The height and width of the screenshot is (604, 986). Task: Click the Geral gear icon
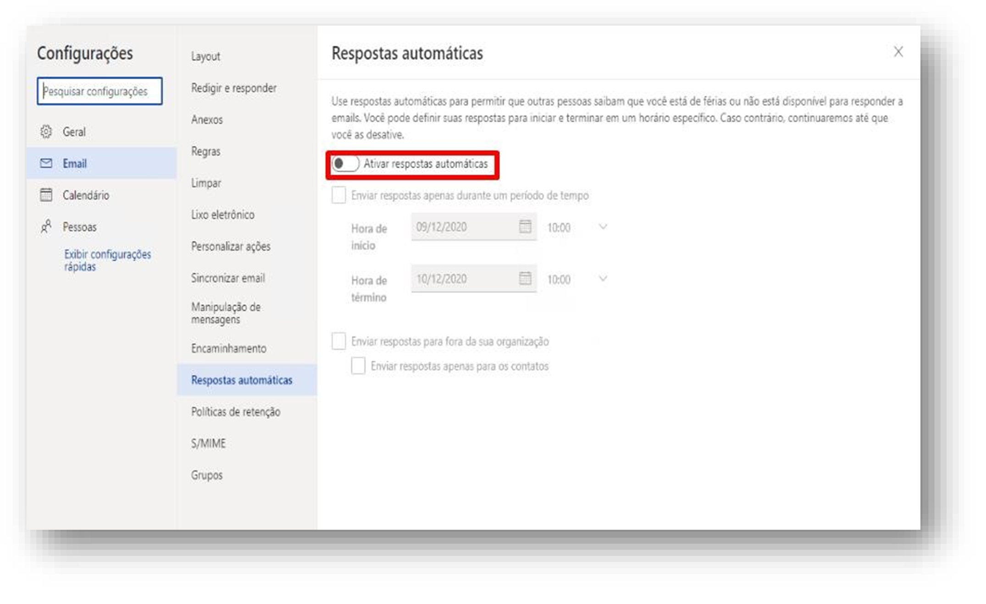click(46, 132)
